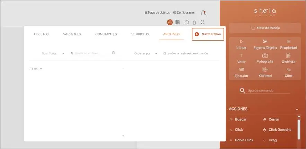The image size is (306, 149).
Task: Select Click Derecho mouse action
Action: coord(277,130)
